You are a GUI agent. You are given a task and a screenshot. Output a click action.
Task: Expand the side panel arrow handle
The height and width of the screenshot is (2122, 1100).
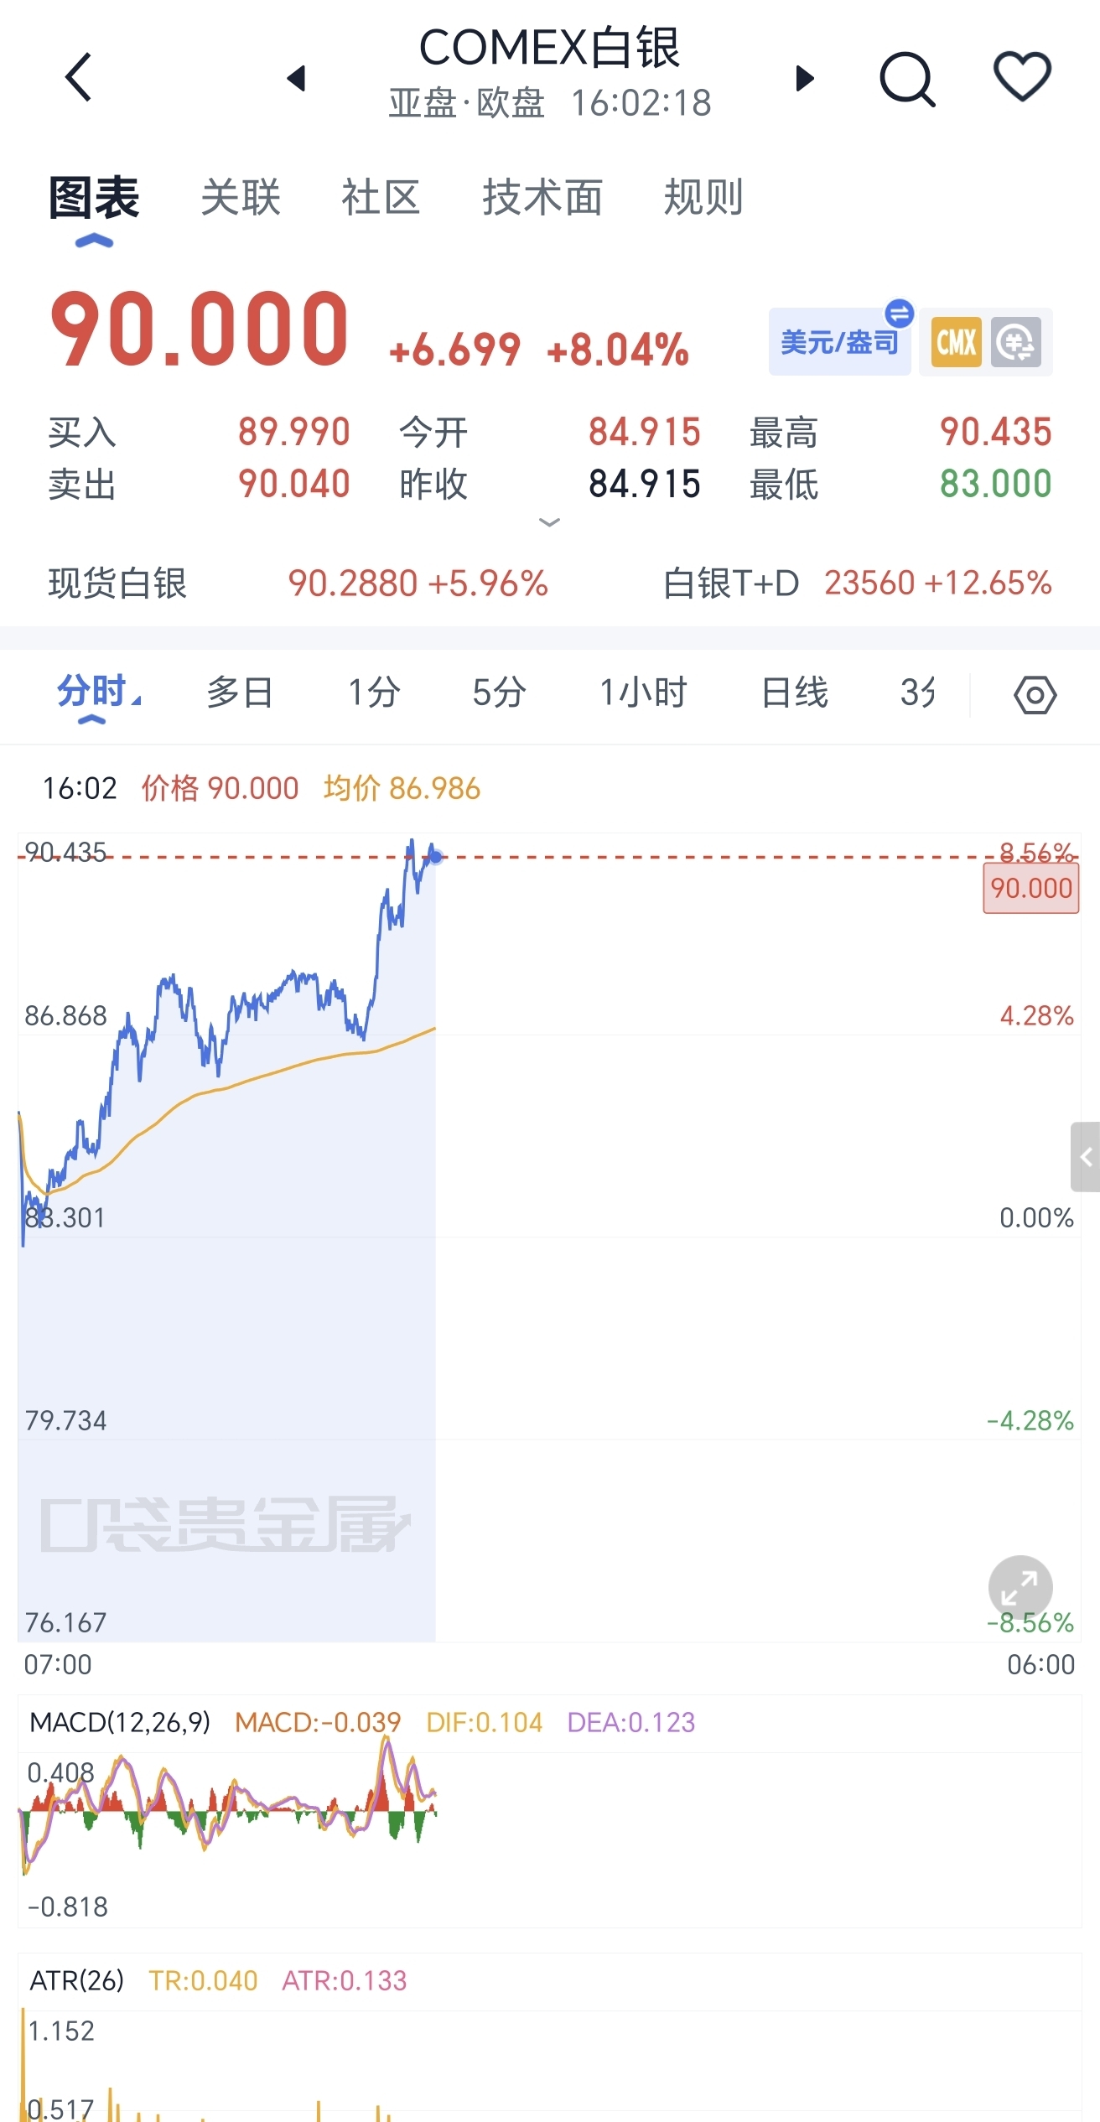click(x=1085, y=1156)
